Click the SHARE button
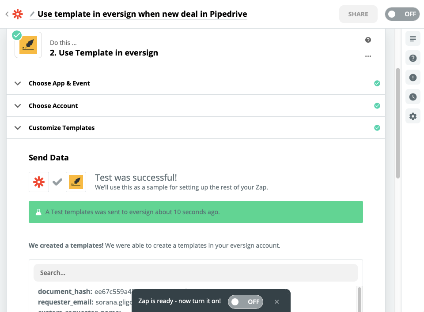424x312 pixels. pos(358,14)
